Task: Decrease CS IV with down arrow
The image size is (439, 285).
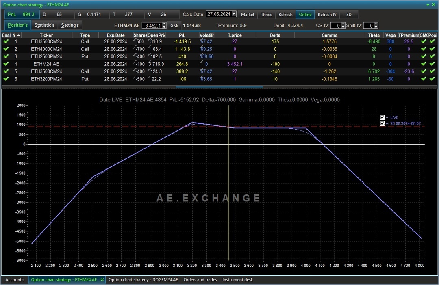Action: pos(343,27)
